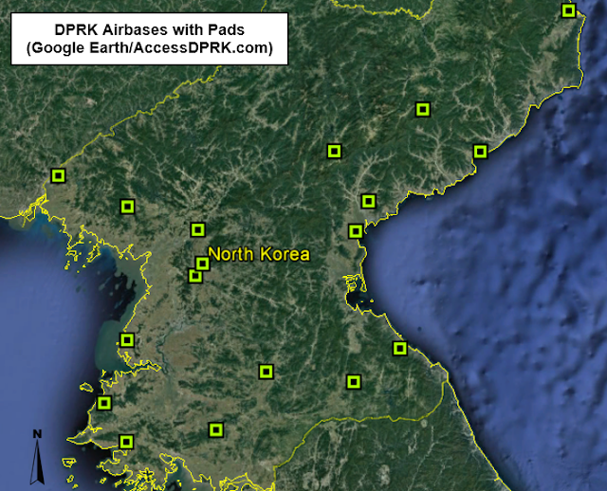Click the inland marker just northeast of that coastal marker
The height and width of the screenshot is (491, 607).
368,201
